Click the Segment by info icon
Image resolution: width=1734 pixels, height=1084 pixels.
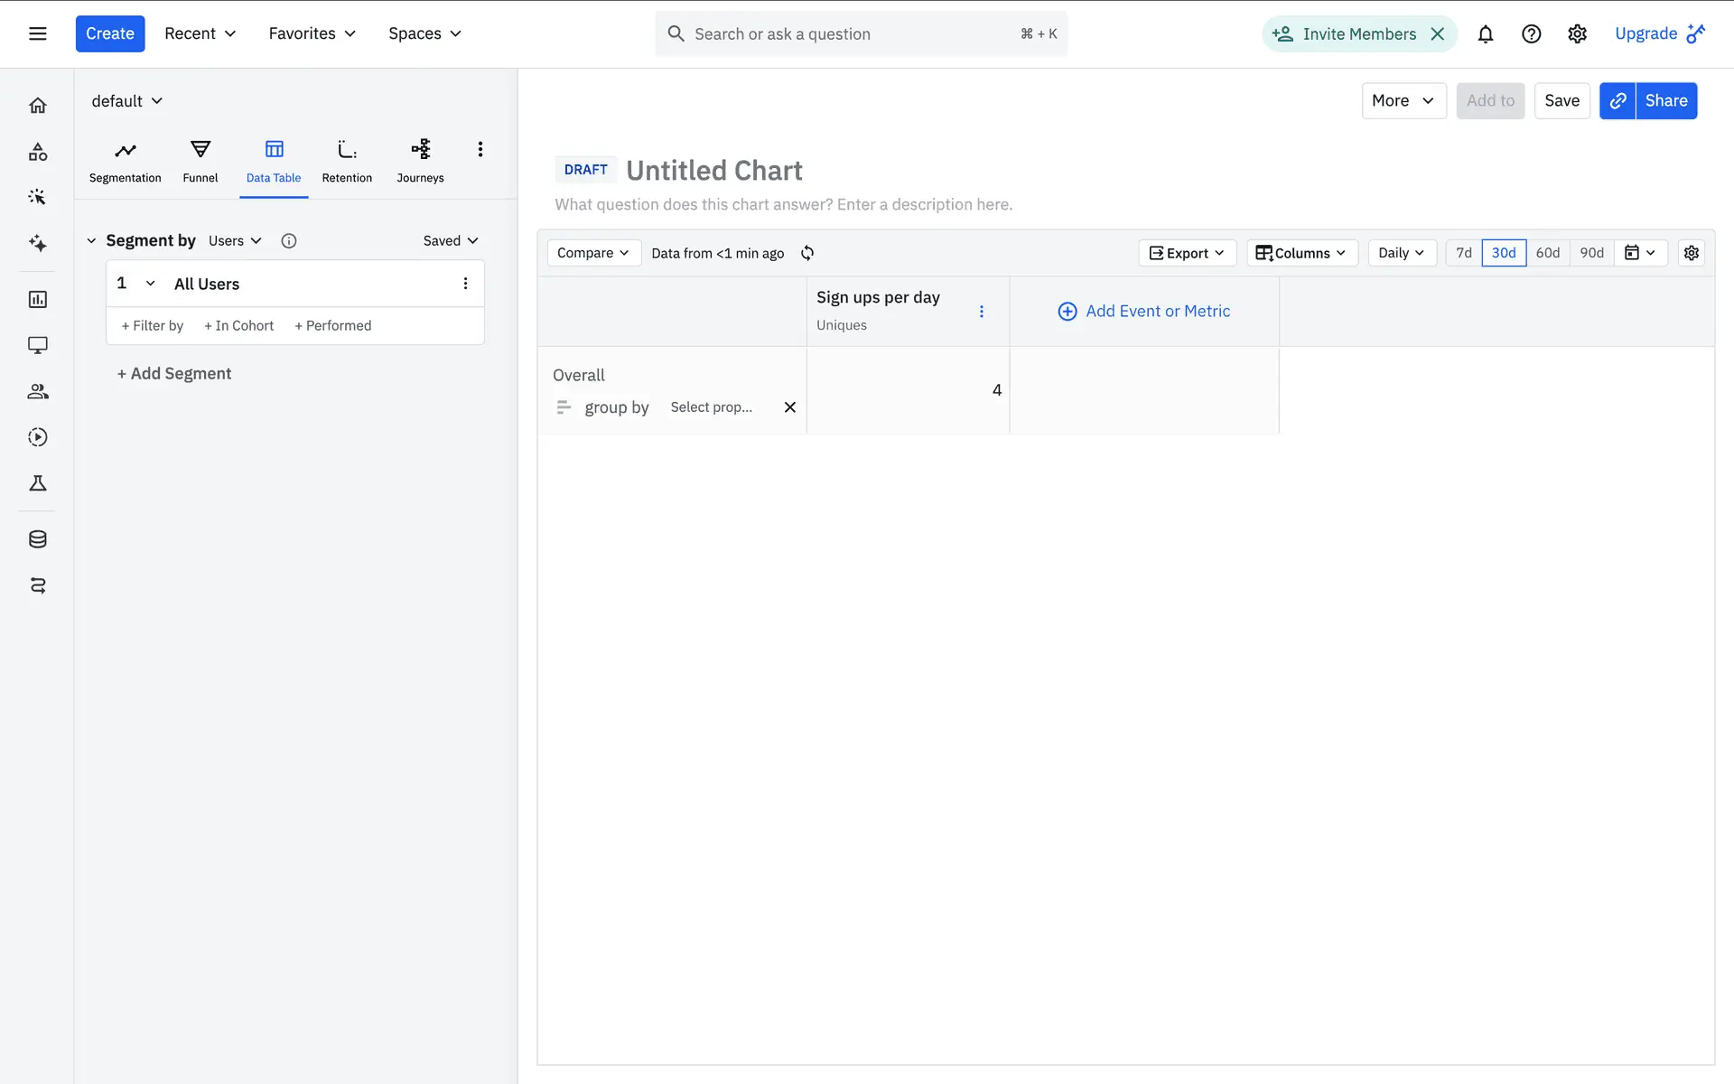(x=289, y=241)
